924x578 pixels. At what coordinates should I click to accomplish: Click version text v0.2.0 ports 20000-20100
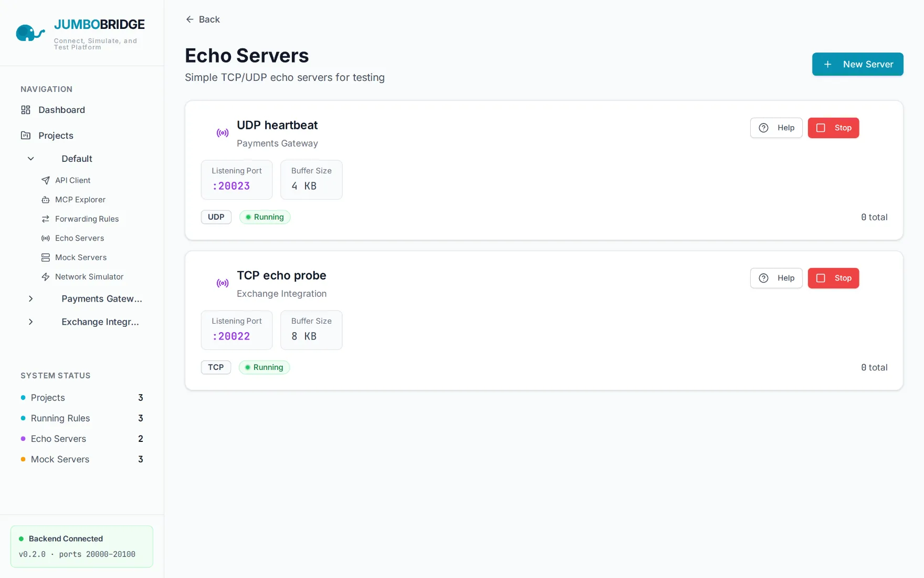coord(77,554)
